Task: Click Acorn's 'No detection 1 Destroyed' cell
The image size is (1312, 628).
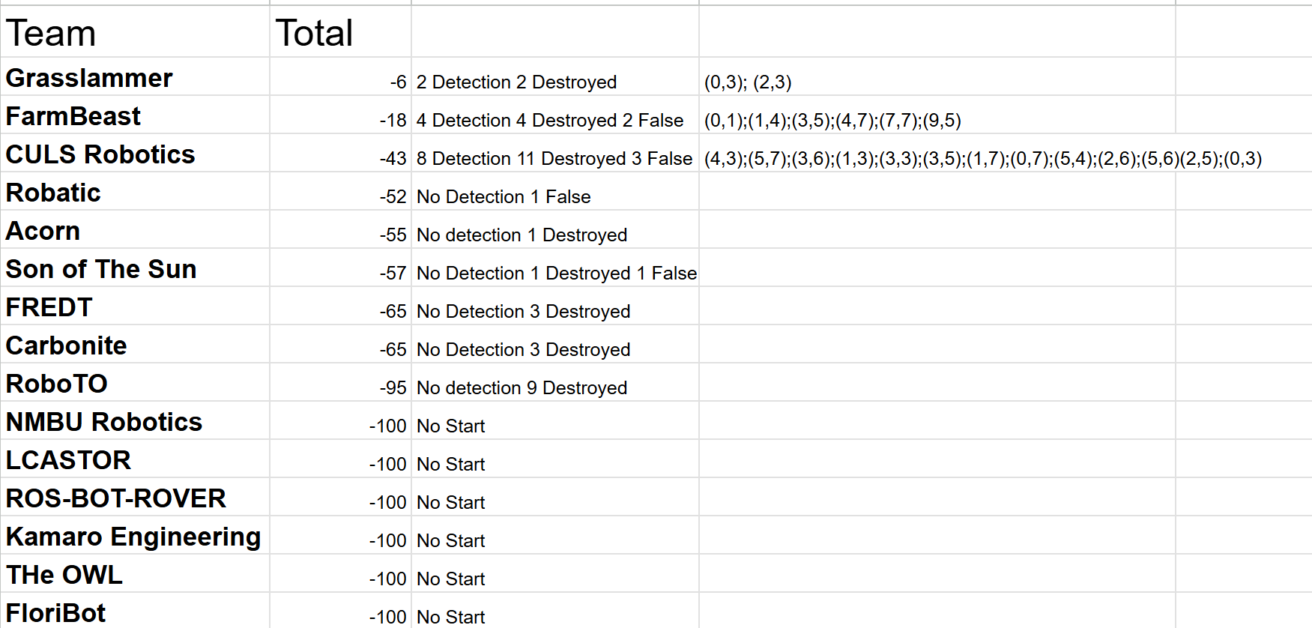Action: pyautogui.click(x=554, y=229)
